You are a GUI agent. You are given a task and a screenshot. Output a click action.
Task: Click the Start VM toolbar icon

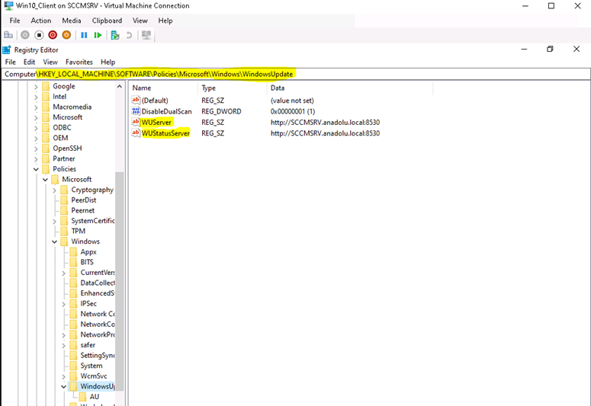[25, 35]
